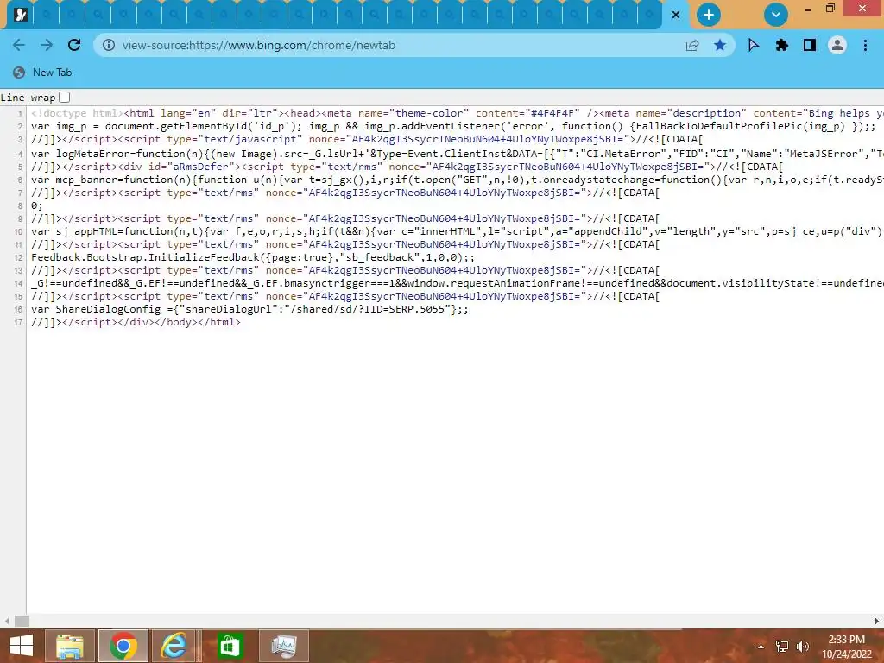Click the '0;' source line
The height and width of the screenshot is (663, 884).
click(36, 205)
